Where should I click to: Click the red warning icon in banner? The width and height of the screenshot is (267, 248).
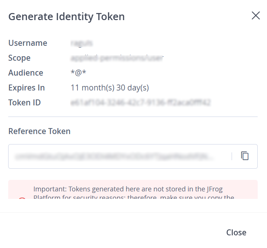point(22,198)
